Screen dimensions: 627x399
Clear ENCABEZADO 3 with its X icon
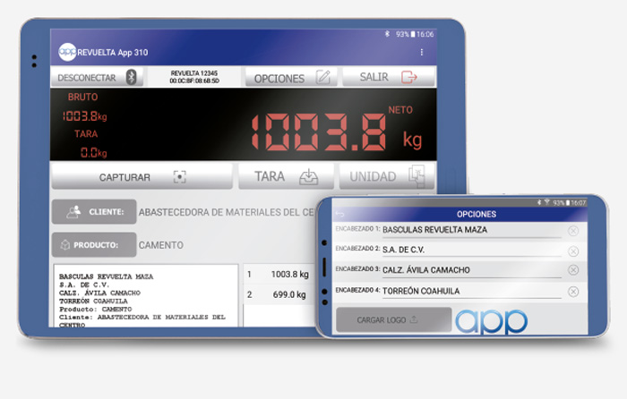[x=573, y=270]
